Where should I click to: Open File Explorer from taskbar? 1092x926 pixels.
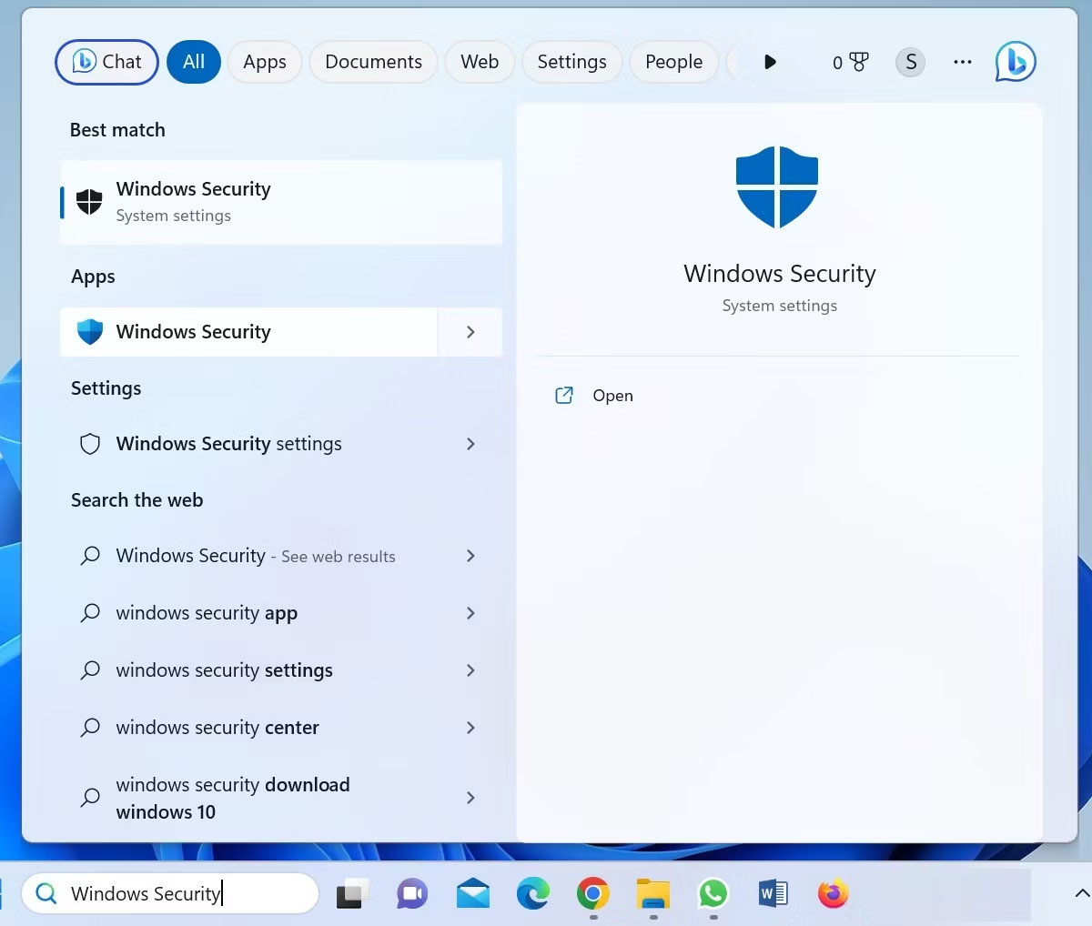[x=653, y=894]
